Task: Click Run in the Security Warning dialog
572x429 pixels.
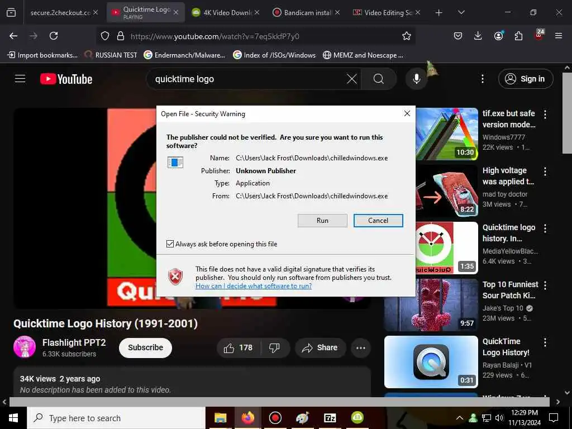Action: click(x=322, y=220)
